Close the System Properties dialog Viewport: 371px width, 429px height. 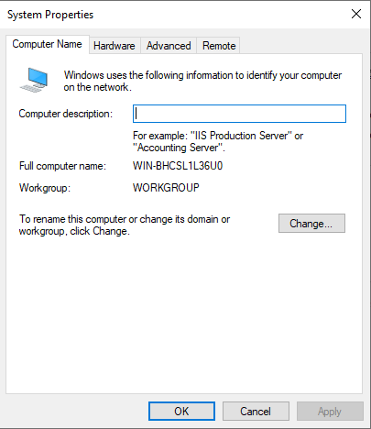coord(356,14)
